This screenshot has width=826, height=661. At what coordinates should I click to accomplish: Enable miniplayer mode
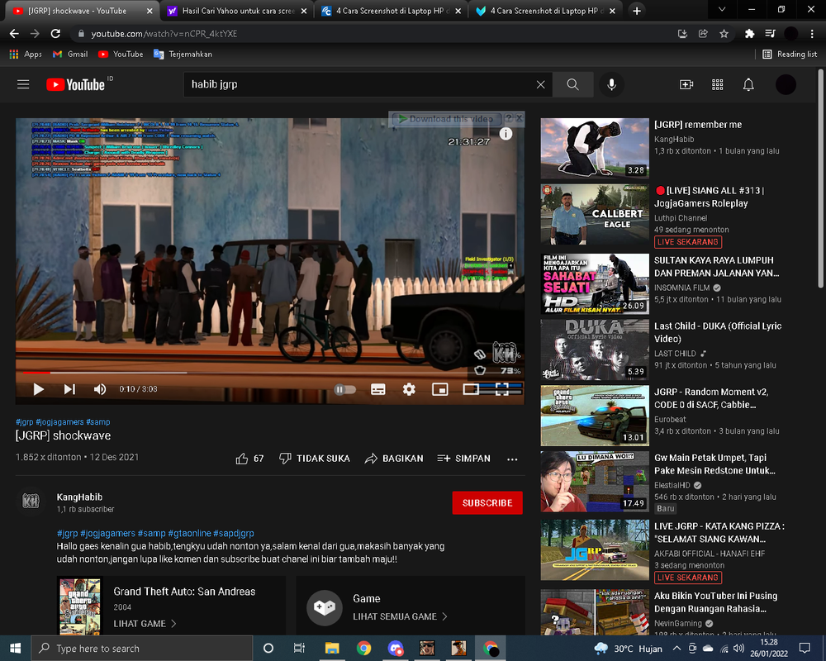click(x=440, y=389)
